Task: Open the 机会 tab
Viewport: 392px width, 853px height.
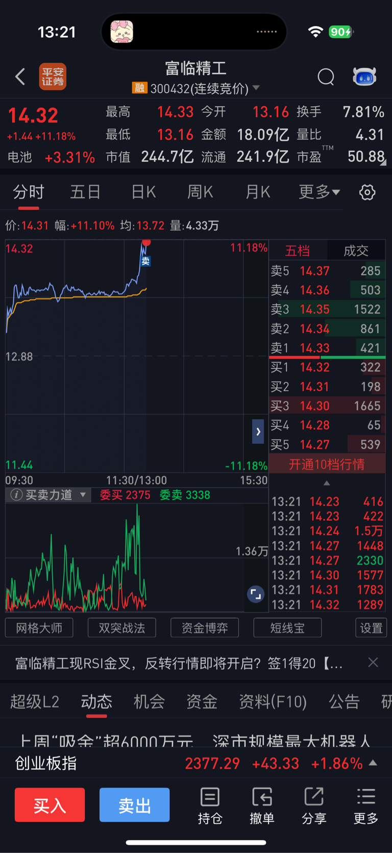Action: pos(149,702)
